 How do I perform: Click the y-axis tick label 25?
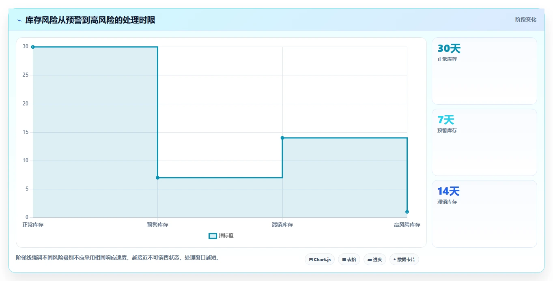(26, 75)
